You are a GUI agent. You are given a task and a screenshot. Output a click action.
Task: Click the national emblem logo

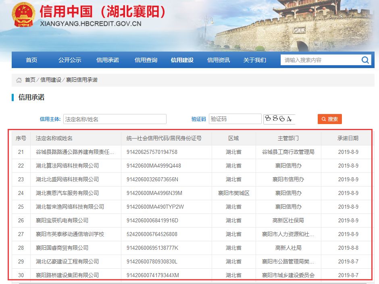tap(23, 17)
